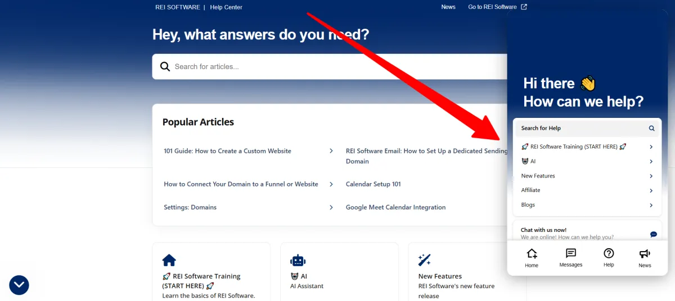Viewport: 675px width, 301px height.
Task: Collapse the widget using the round chevron-down button
Action: click(x=19, y=285)
